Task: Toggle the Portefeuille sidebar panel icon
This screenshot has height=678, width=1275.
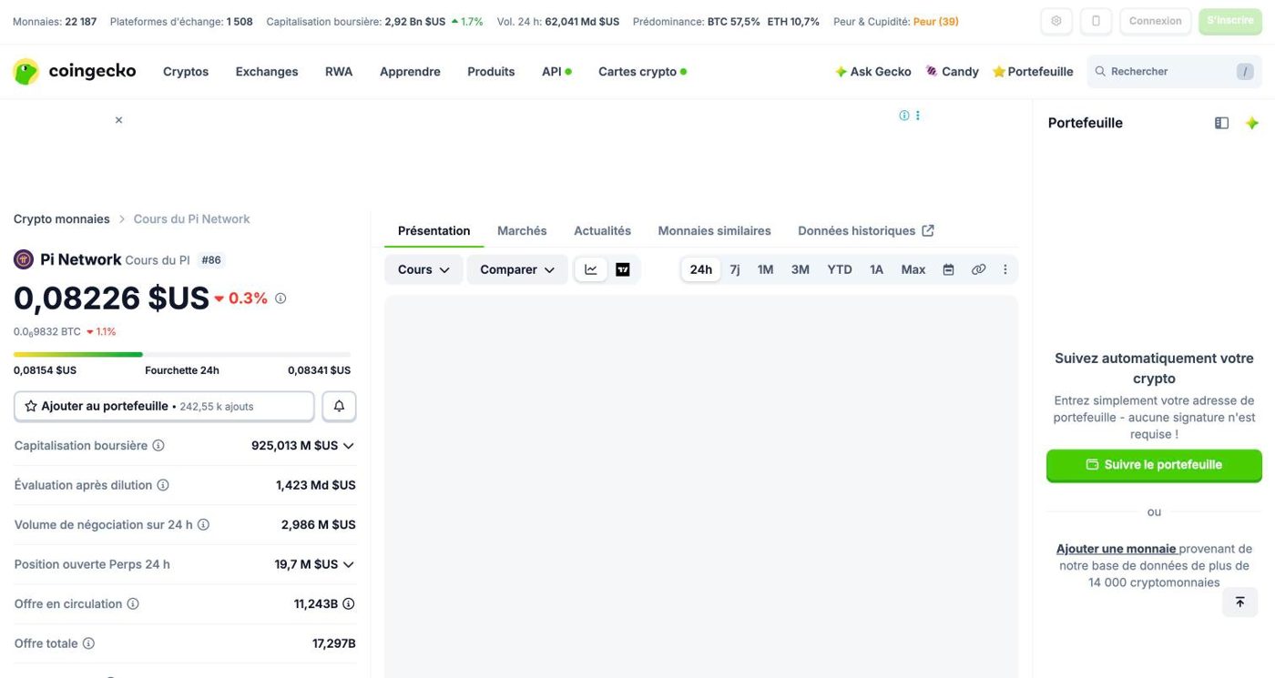Action: click(x=1222, y=123)
